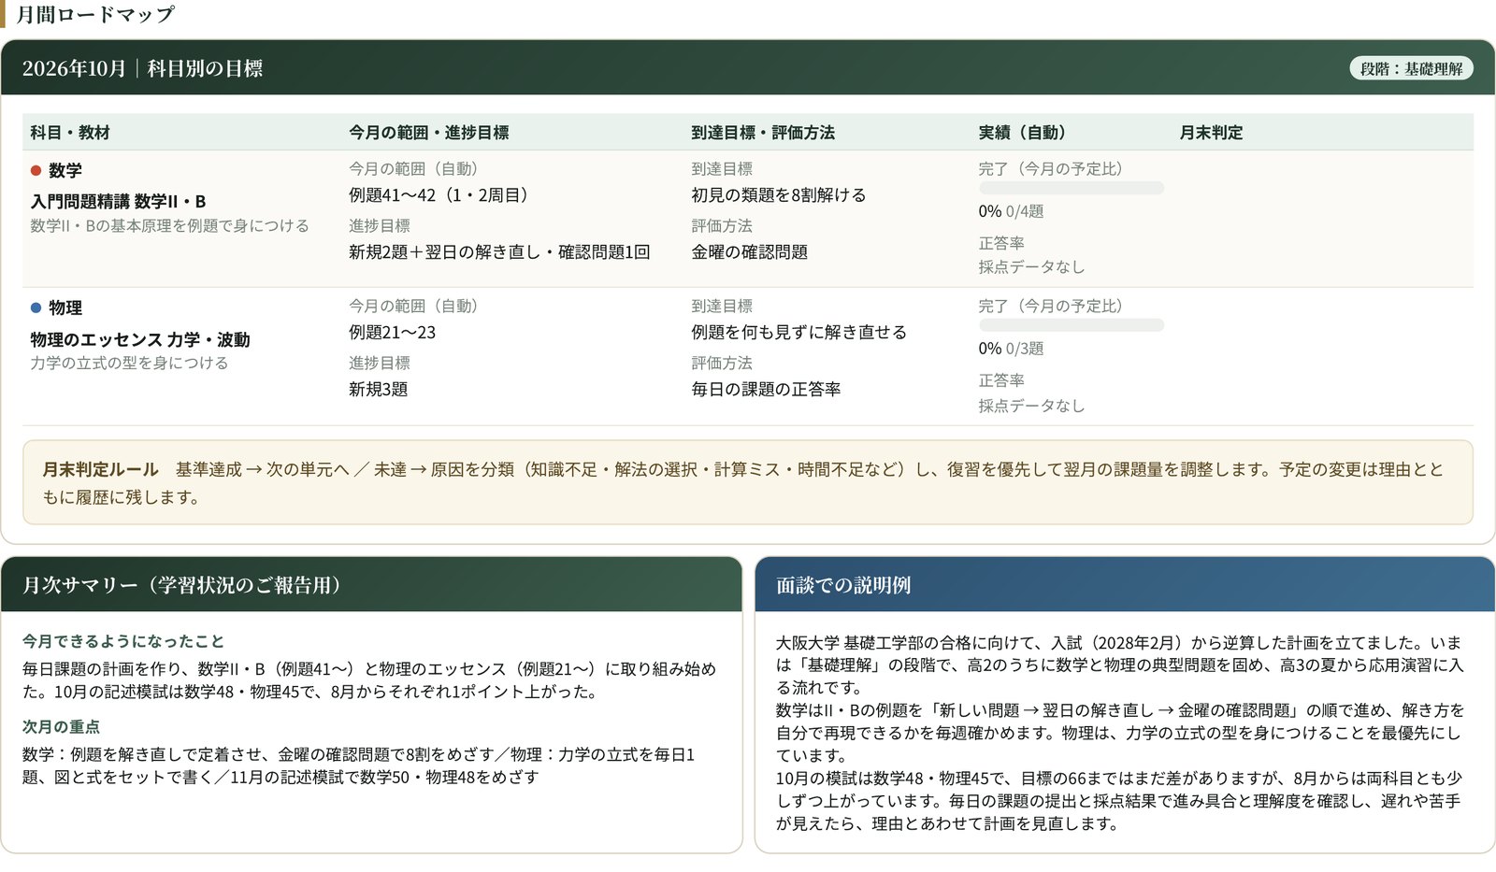Click the 実績（自動） column header
Screen dimensions: 1496x872
click(1022, 133)
